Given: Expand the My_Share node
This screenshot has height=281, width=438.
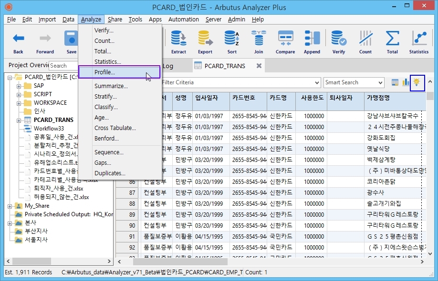Looking at the screenshot, I should click(10, 206).
